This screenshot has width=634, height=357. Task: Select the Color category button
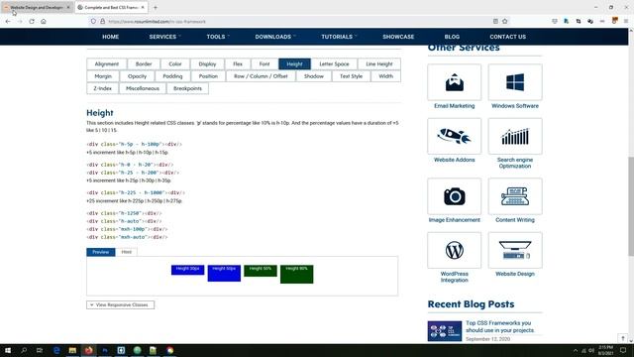[175, 63]
